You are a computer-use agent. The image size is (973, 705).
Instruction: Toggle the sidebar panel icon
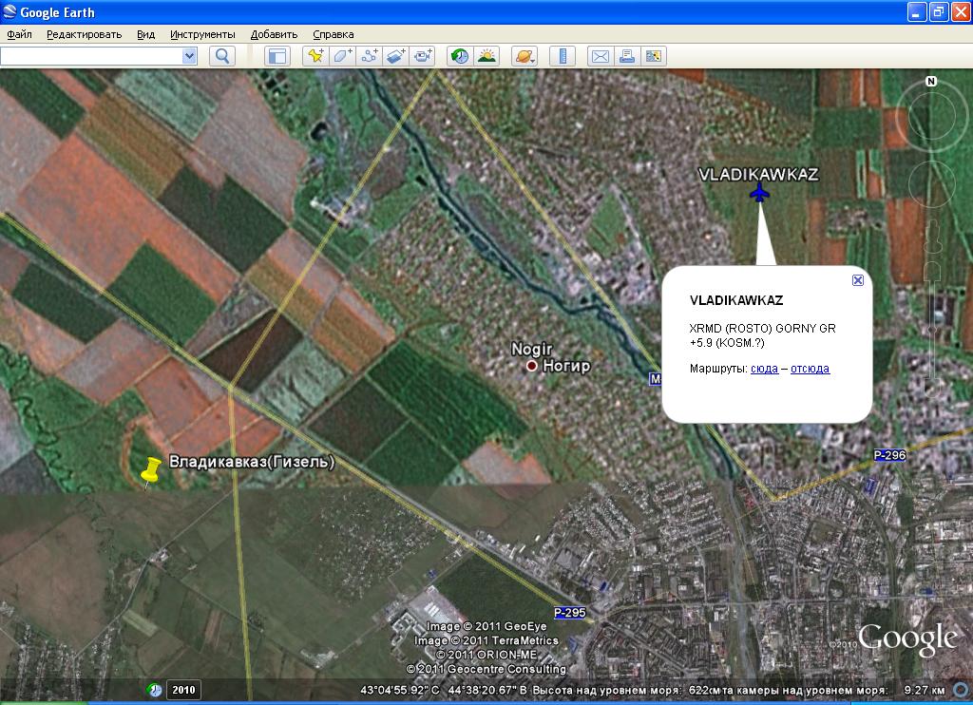pyautogui.click(x=277, y=56)
